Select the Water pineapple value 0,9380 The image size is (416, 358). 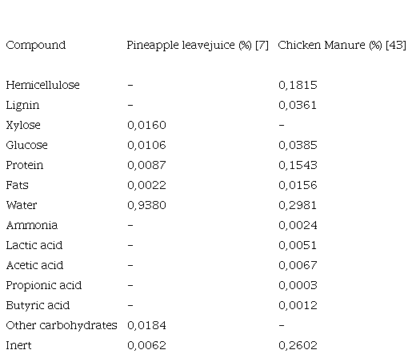(146, 205)
